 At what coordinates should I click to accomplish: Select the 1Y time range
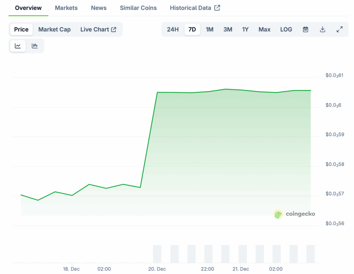click(245, 29)
